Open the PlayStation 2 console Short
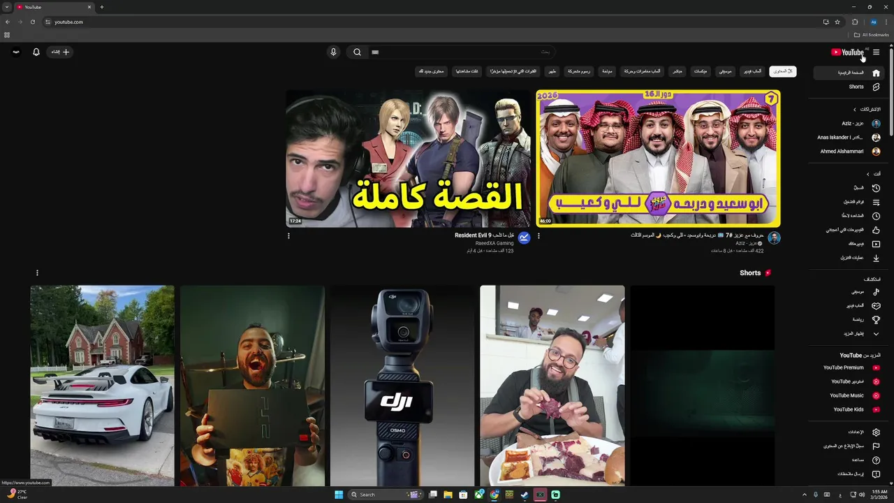Screen dimensions: 894x503 [252, 385]
